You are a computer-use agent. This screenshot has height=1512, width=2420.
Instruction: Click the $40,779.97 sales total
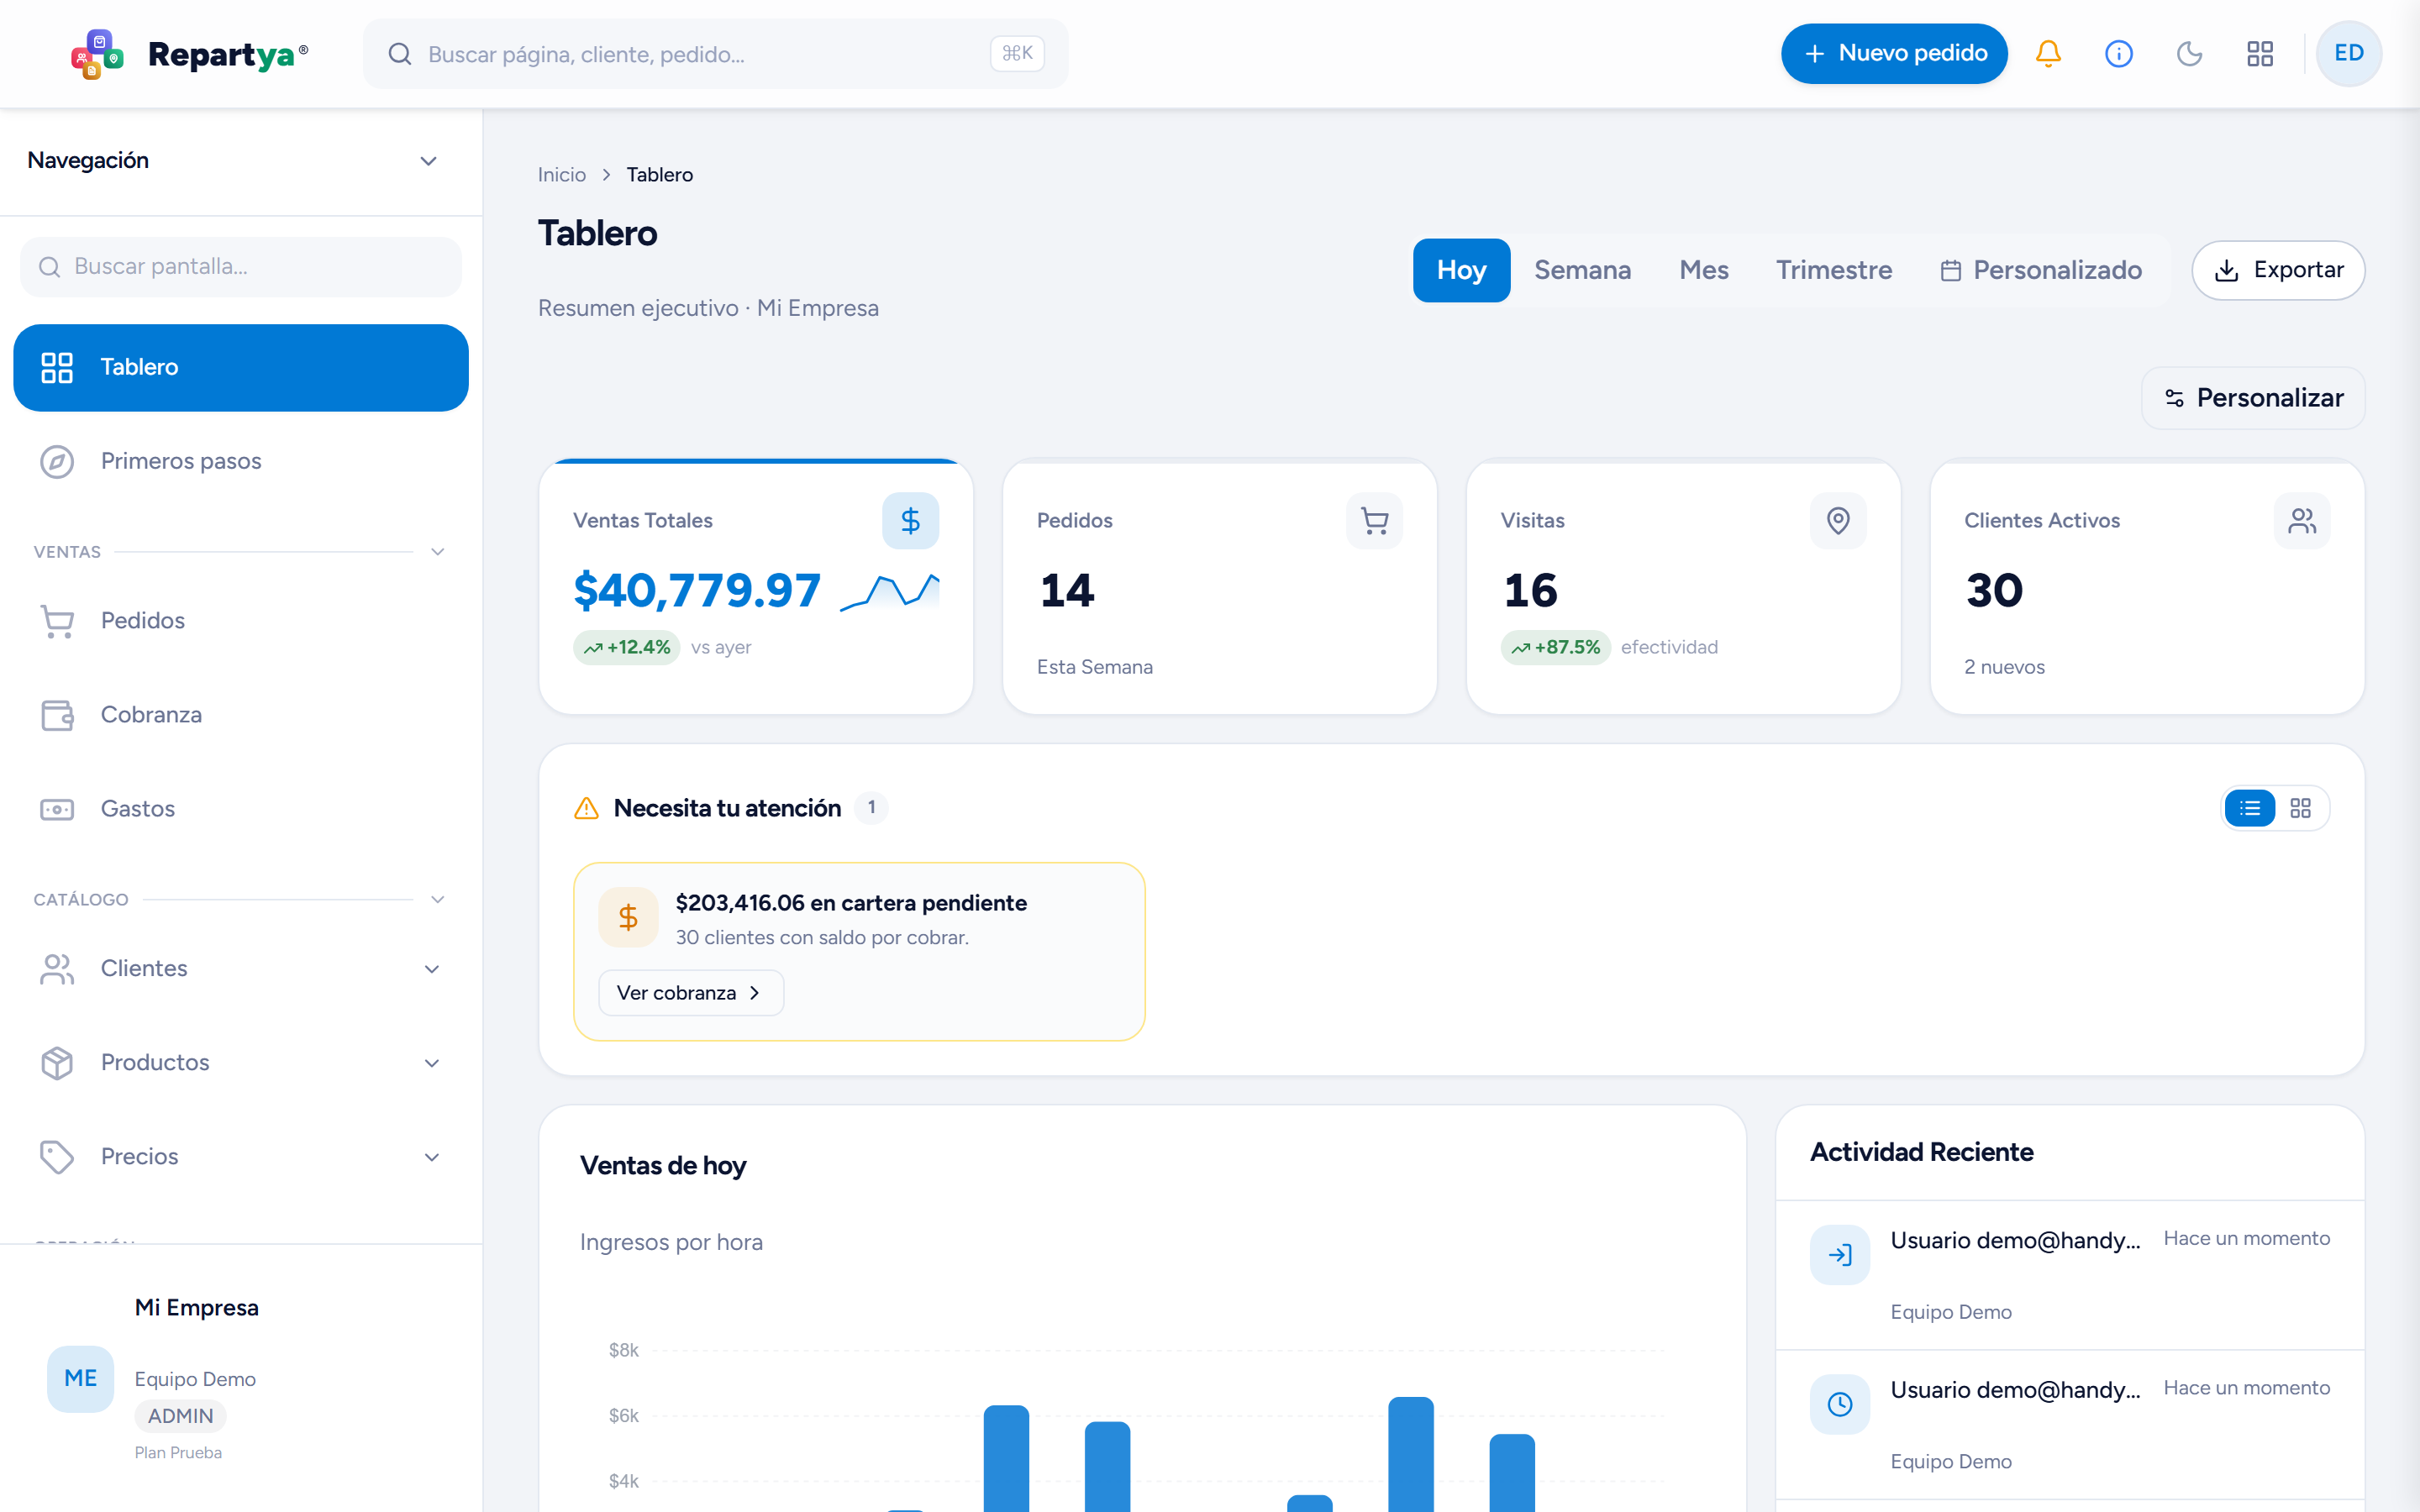(697, 590)
